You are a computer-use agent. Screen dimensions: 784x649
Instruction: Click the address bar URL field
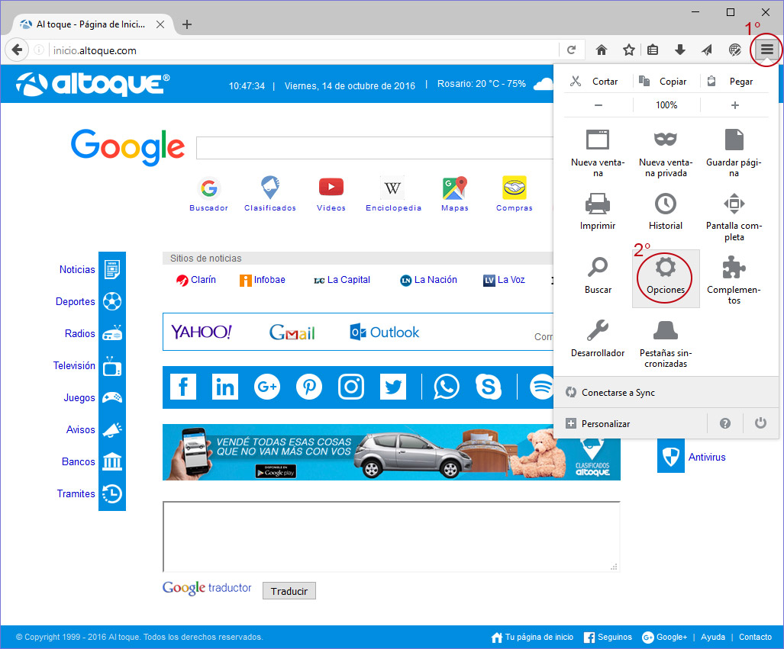coord(302,50)
